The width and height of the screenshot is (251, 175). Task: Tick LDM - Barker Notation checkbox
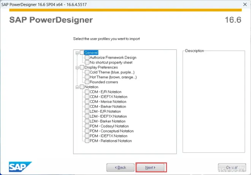pos(87,121)
